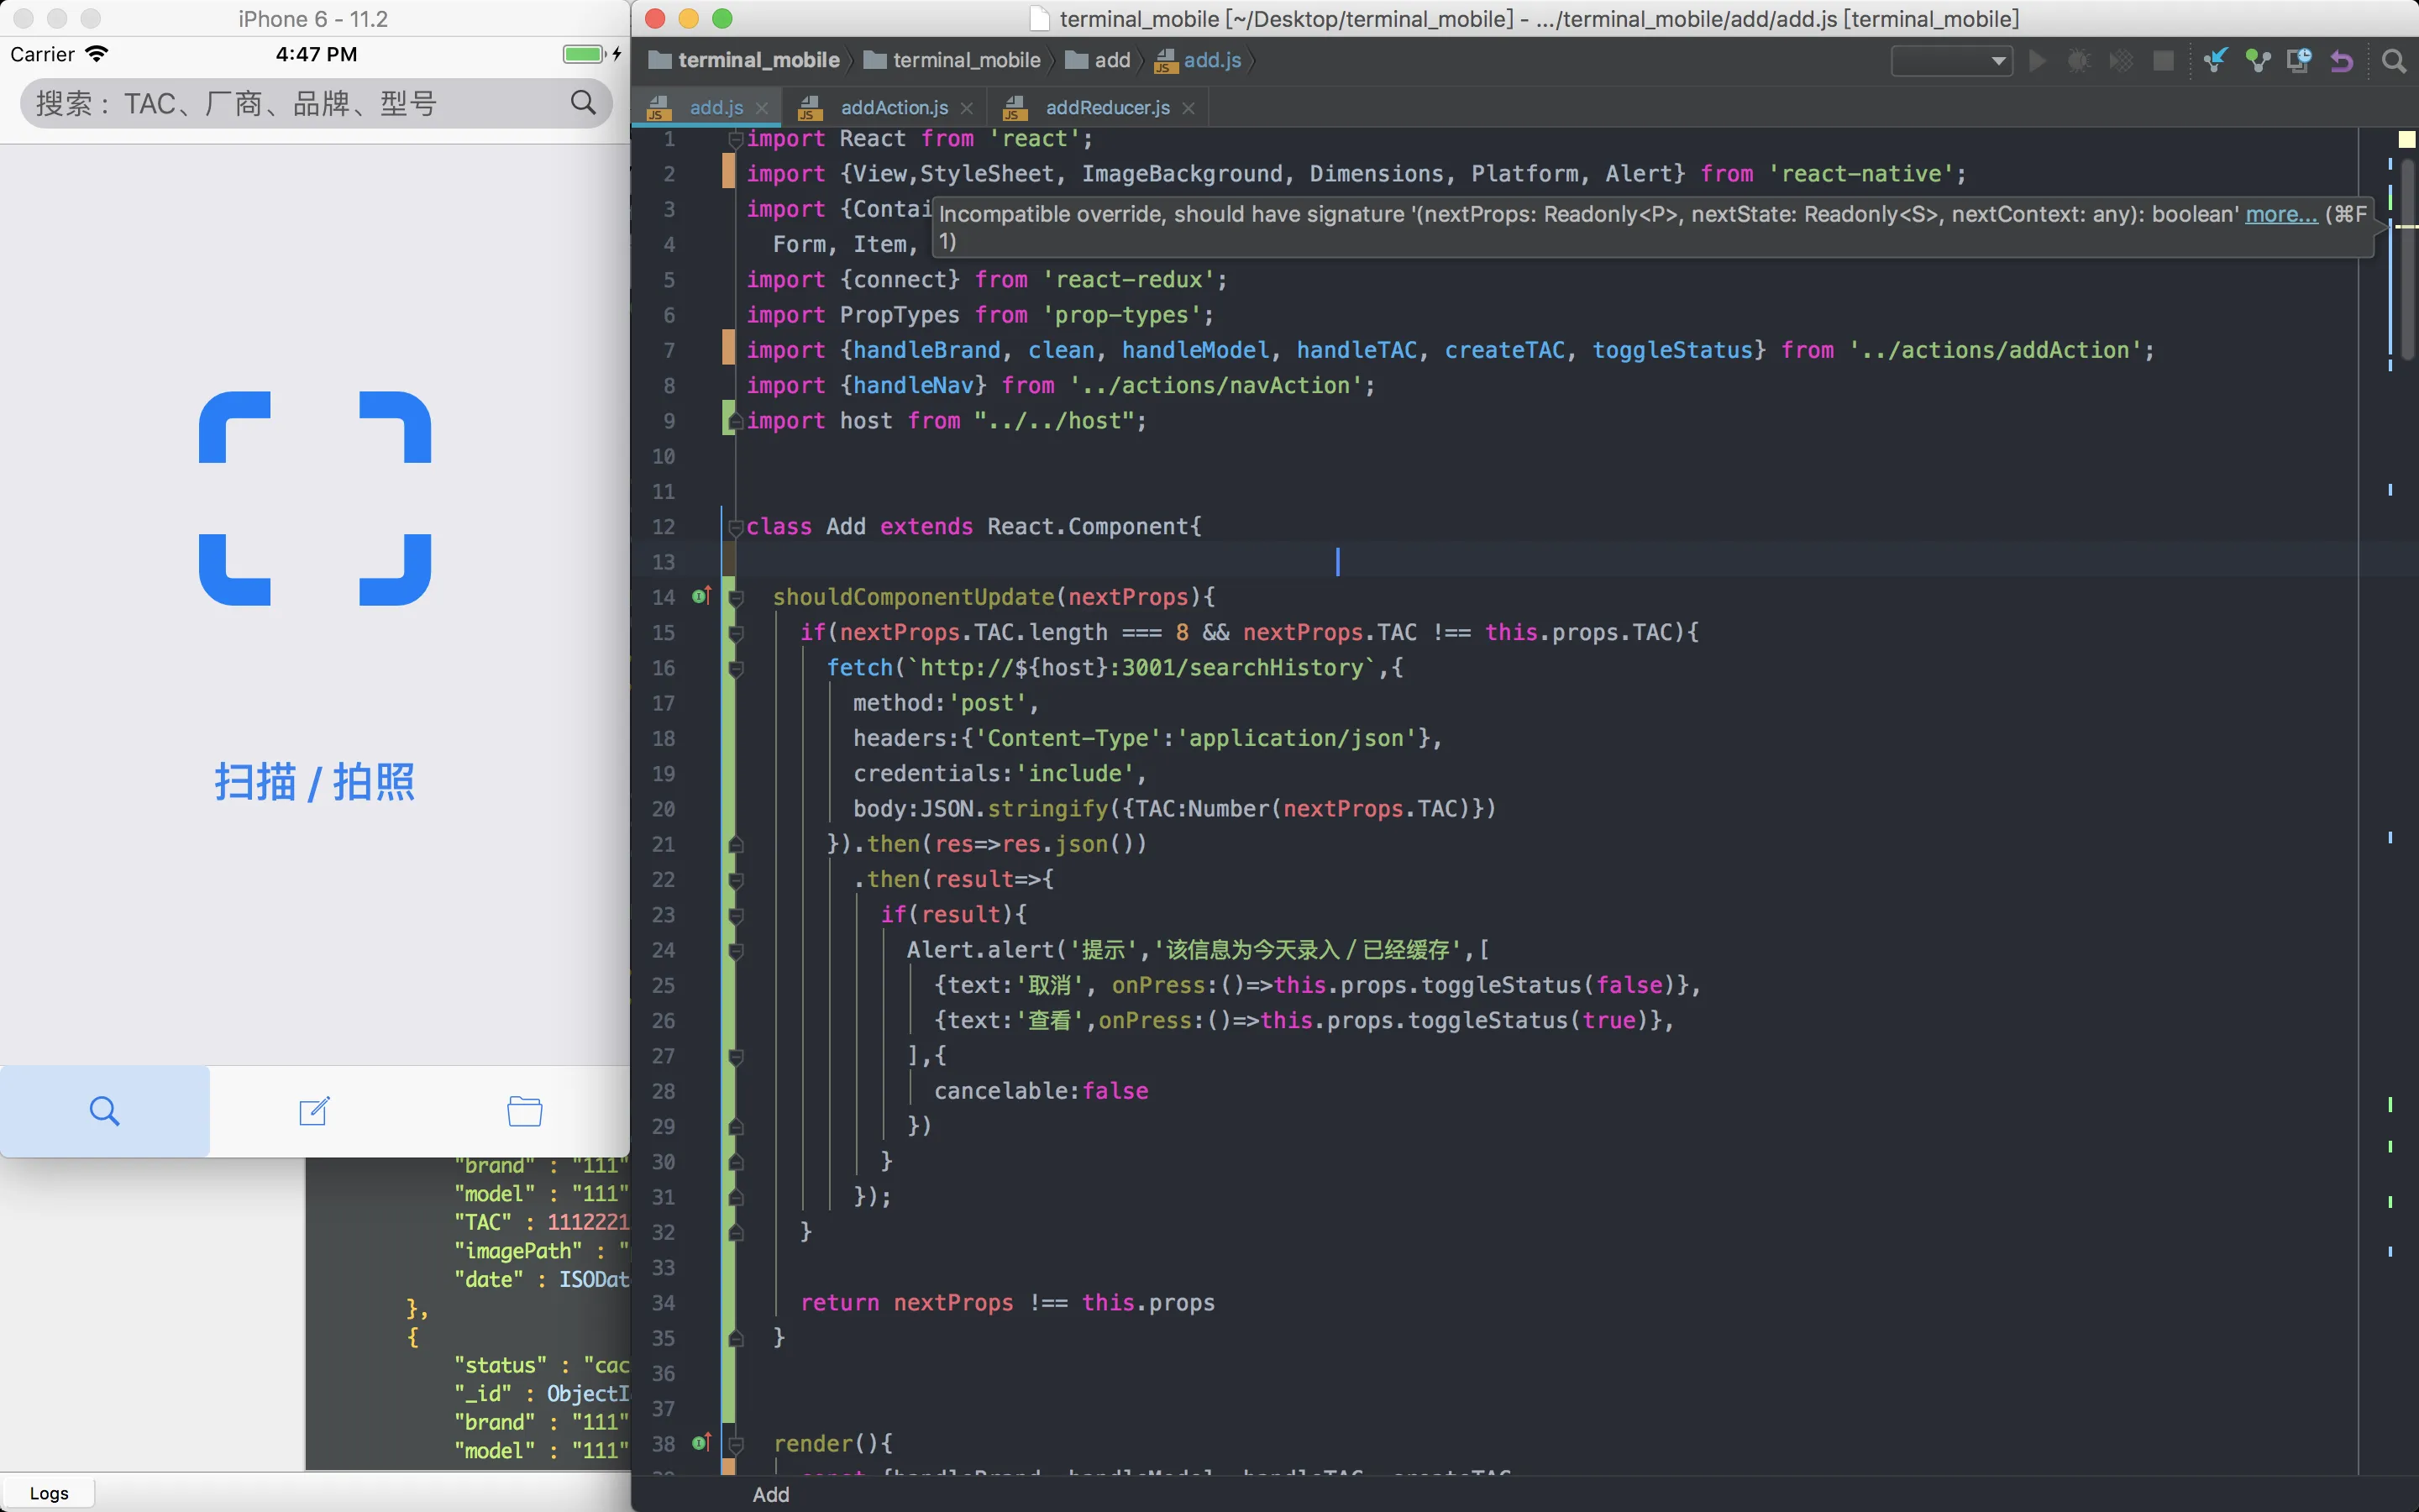Open Search Everywhere magnifier in IDE toolbar
The image size is (2419, 1512).
2393,61
